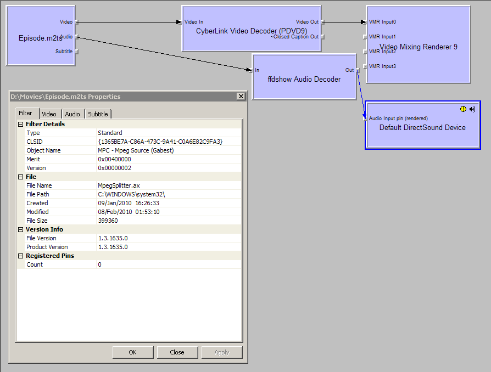
Task: Switch to the Audio tab
Action: [72, 114]
